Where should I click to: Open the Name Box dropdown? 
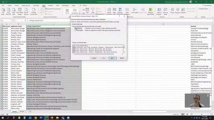pyautogui.click(x=11, y=20)
